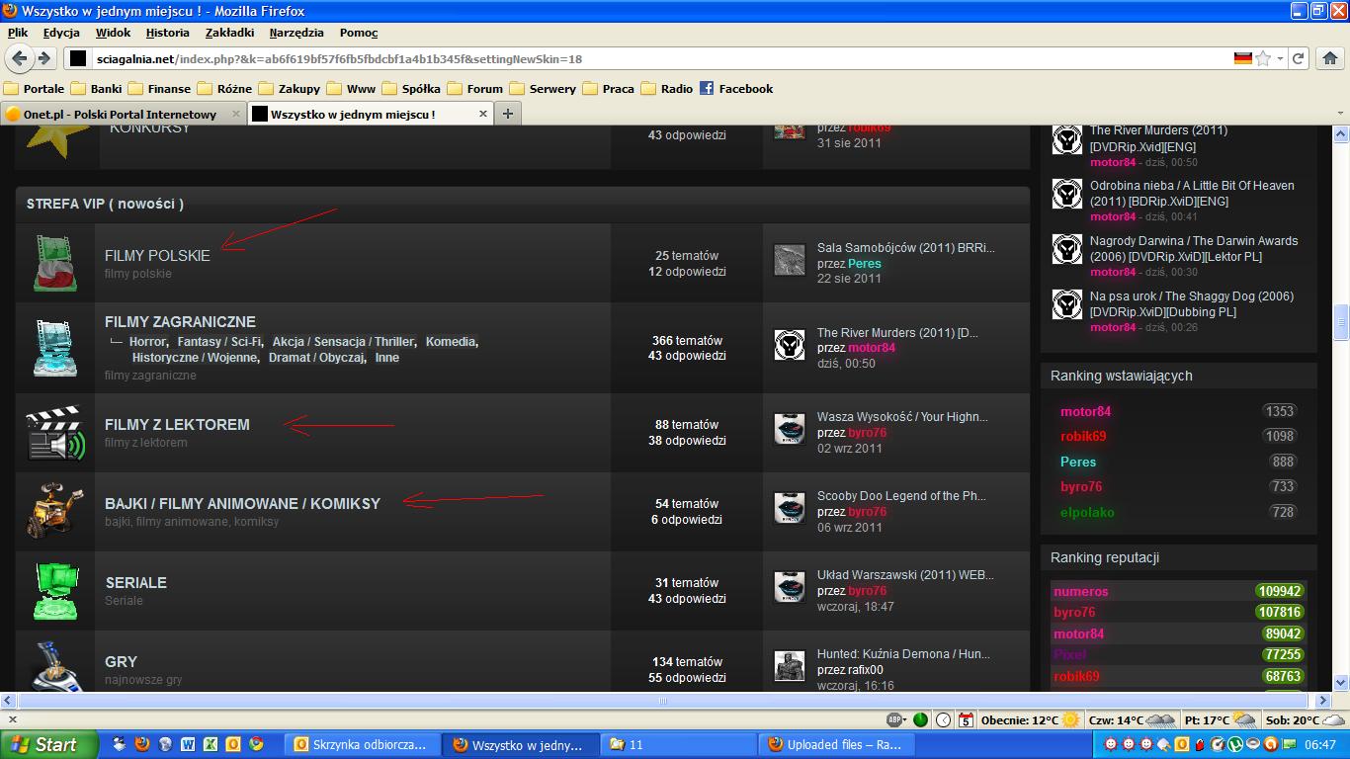The image size is (1350, 759).
Task: Open the Horror subforum link
Action: tap(147, 342)
